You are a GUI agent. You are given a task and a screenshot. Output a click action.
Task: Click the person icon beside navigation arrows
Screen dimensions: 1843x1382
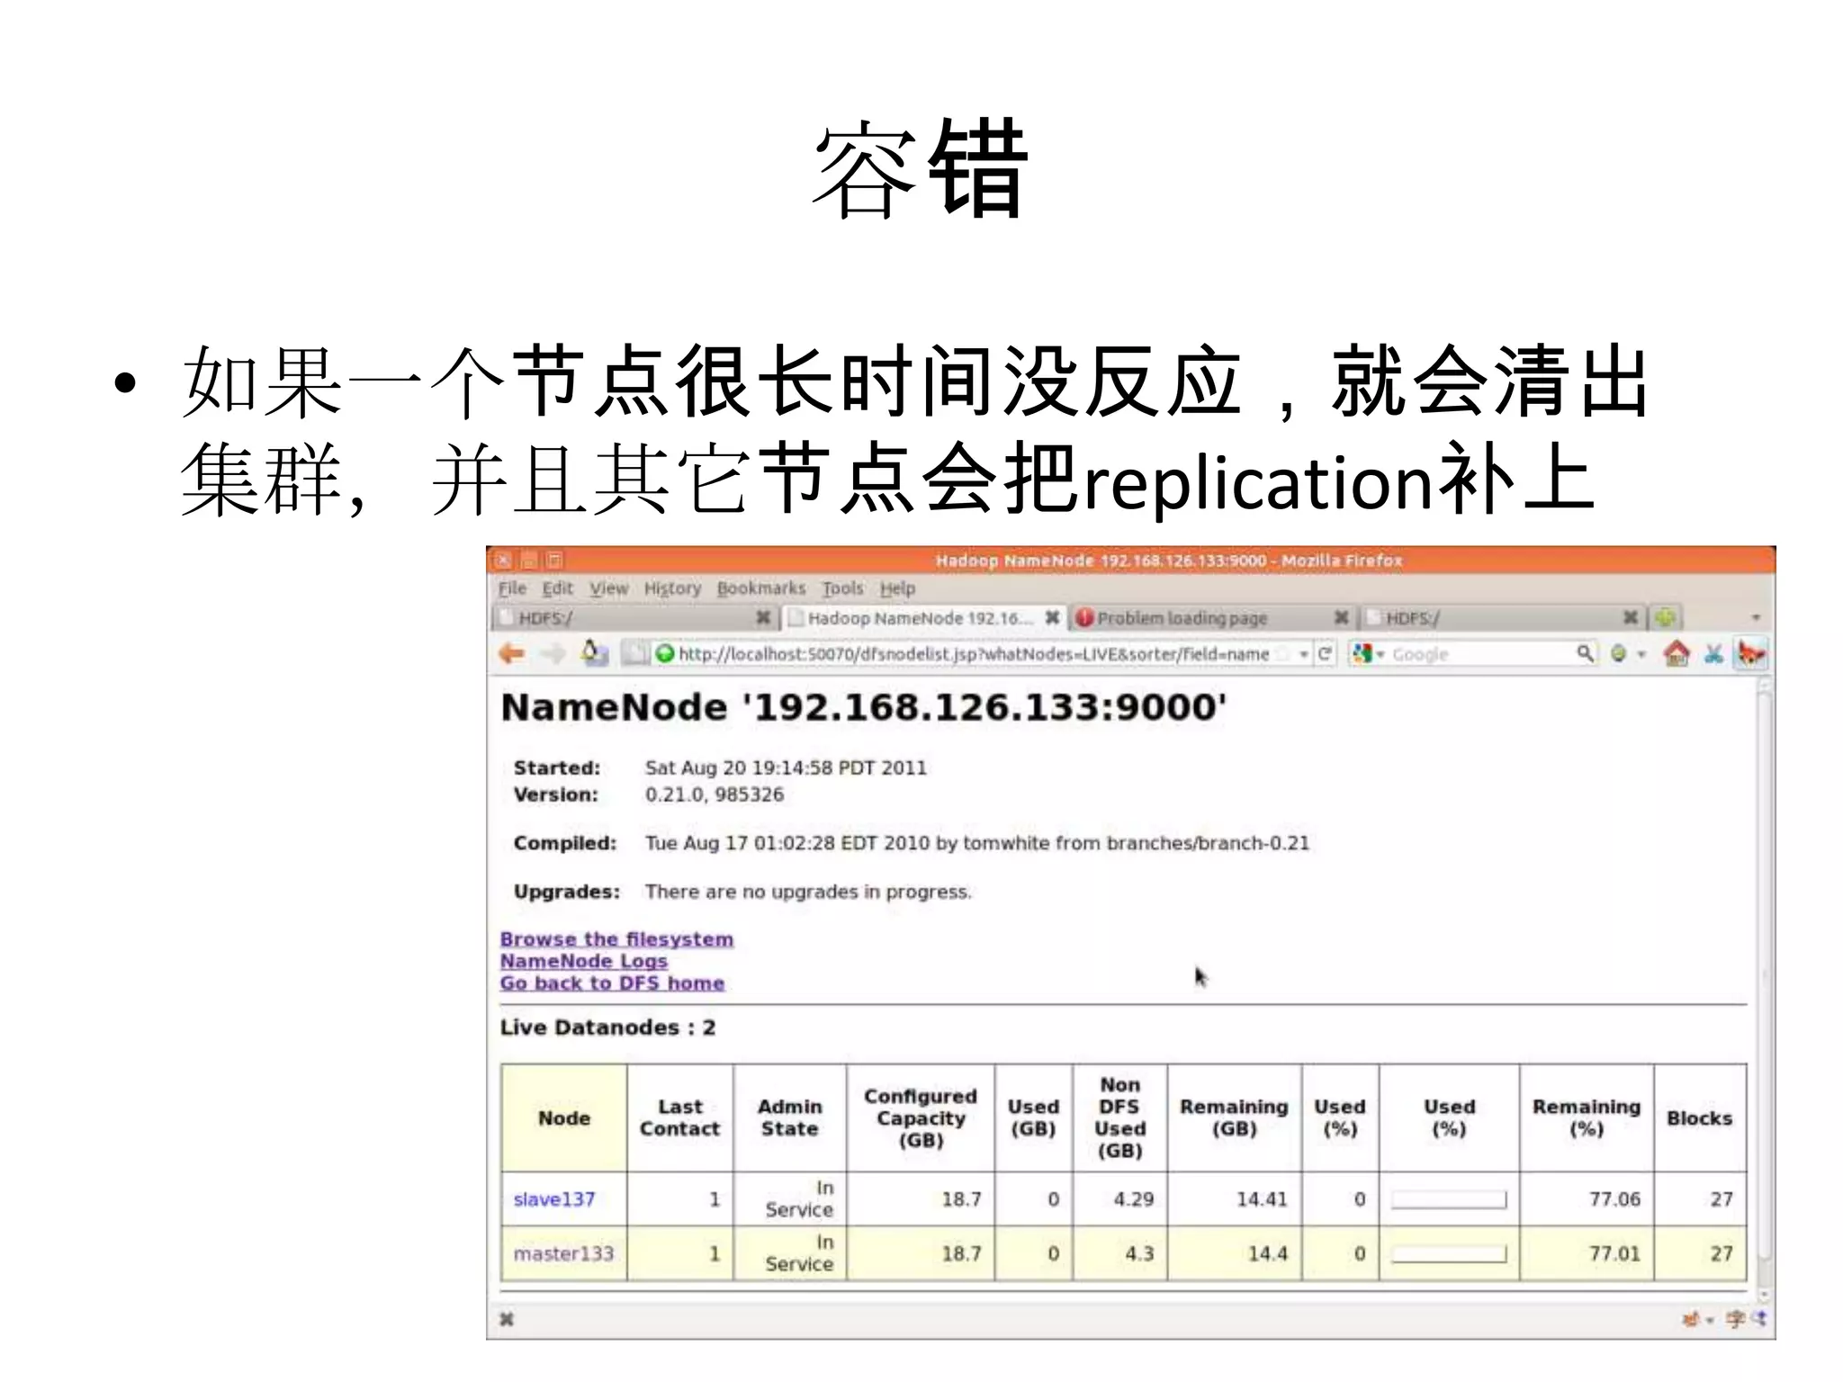[594, 653]
